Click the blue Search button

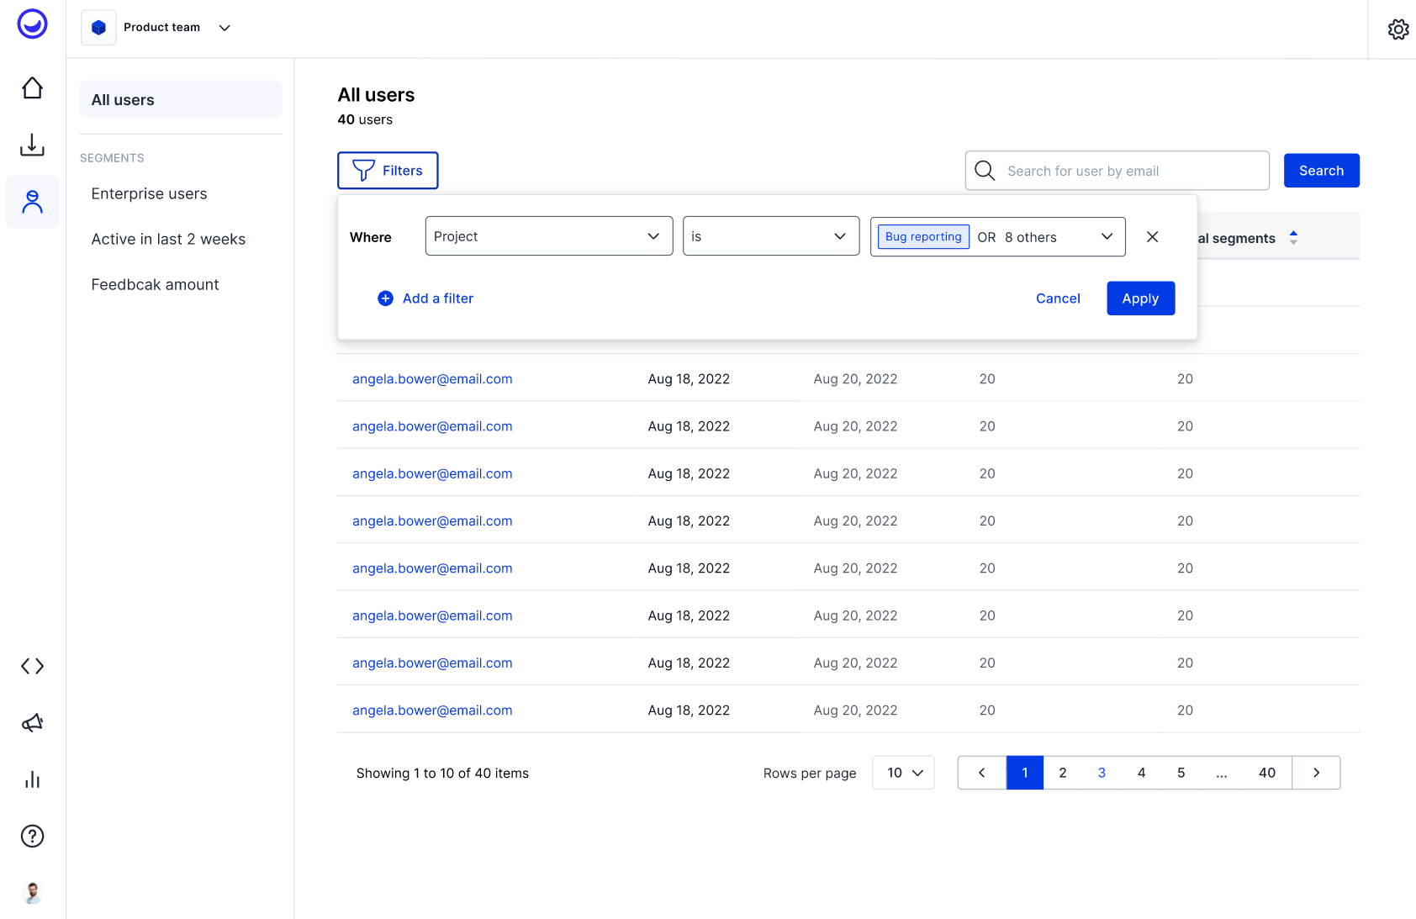[x=1321, y=171]
